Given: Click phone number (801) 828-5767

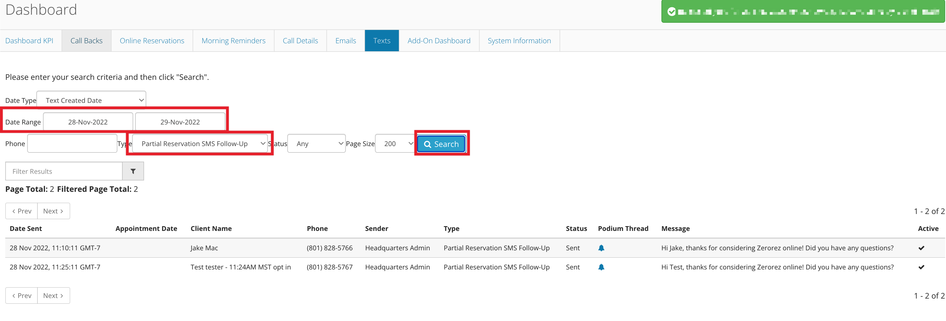Looking at the screenshot, I should pos(329,267).
